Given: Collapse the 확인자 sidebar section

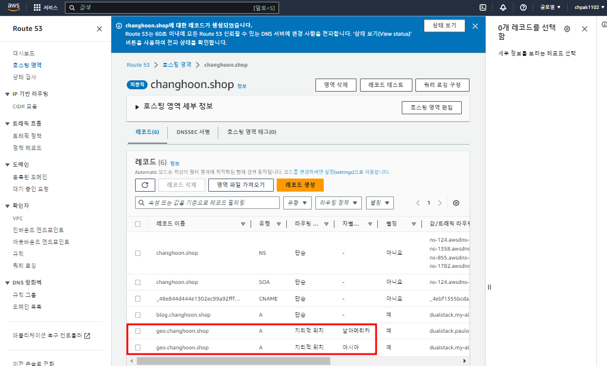Looking at the screenshot, I should (x=7, y=206).
